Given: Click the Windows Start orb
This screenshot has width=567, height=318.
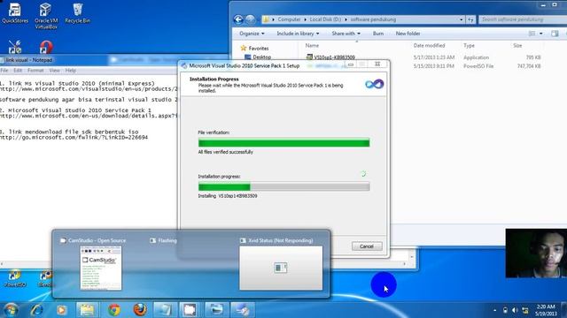Looking at the screenshot, I should click(11, 310).
